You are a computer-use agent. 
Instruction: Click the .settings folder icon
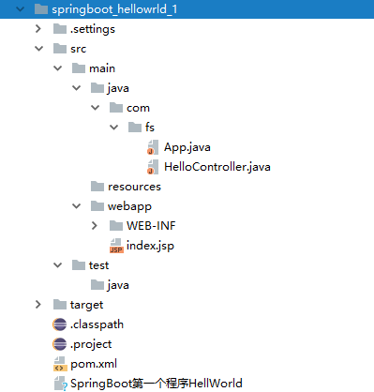point(60,29)
